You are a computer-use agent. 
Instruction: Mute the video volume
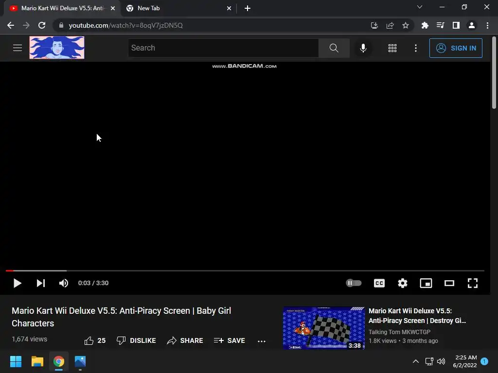[x=64, y=283]
